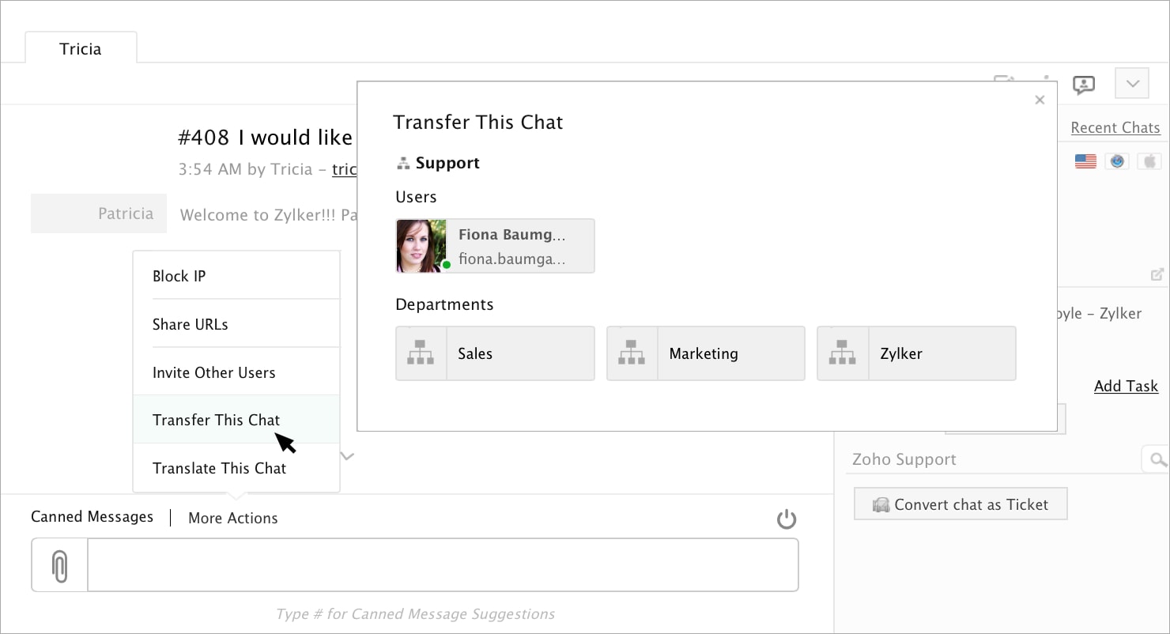Click the Add Task link
This screenshot has height=634, width=1170.
pos(1126,386)
